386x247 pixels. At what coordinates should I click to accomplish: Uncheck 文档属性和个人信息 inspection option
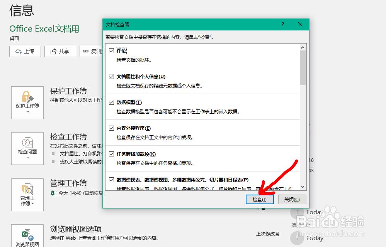(x=111, y=76)
